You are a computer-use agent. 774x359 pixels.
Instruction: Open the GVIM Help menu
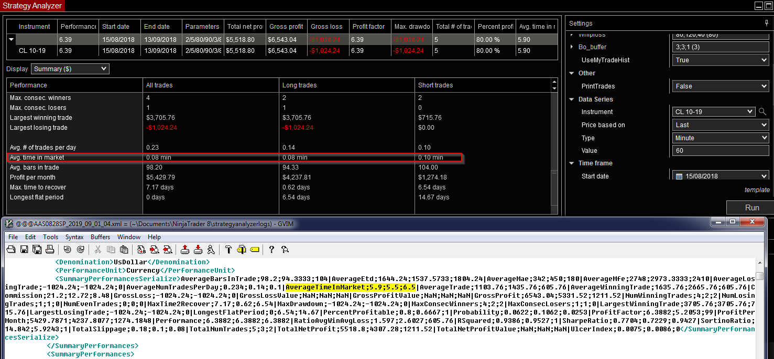coord(154,237)
